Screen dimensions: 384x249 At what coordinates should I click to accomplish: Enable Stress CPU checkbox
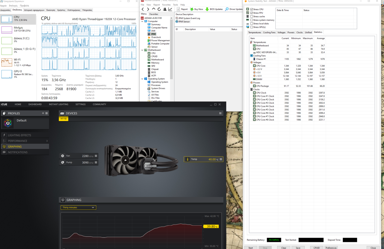tap(251, 10)
